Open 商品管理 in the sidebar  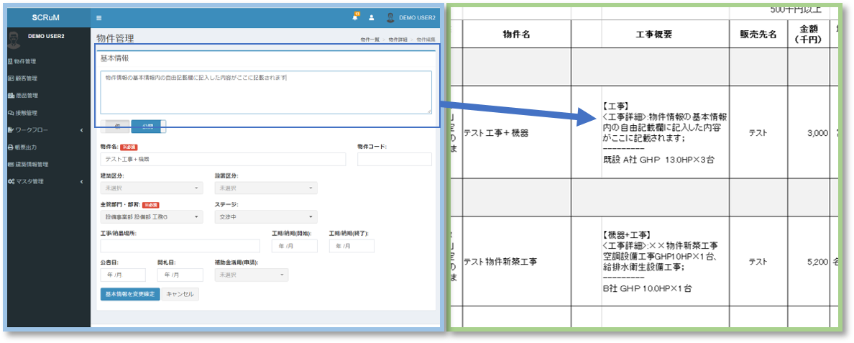pos(23,96)
